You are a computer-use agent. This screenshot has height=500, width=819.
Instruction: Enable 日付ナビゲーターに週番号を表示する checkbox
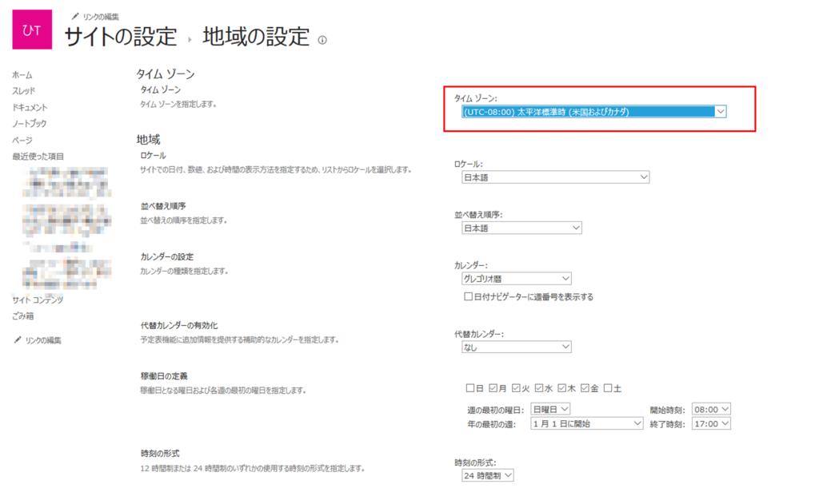[469, 296]
